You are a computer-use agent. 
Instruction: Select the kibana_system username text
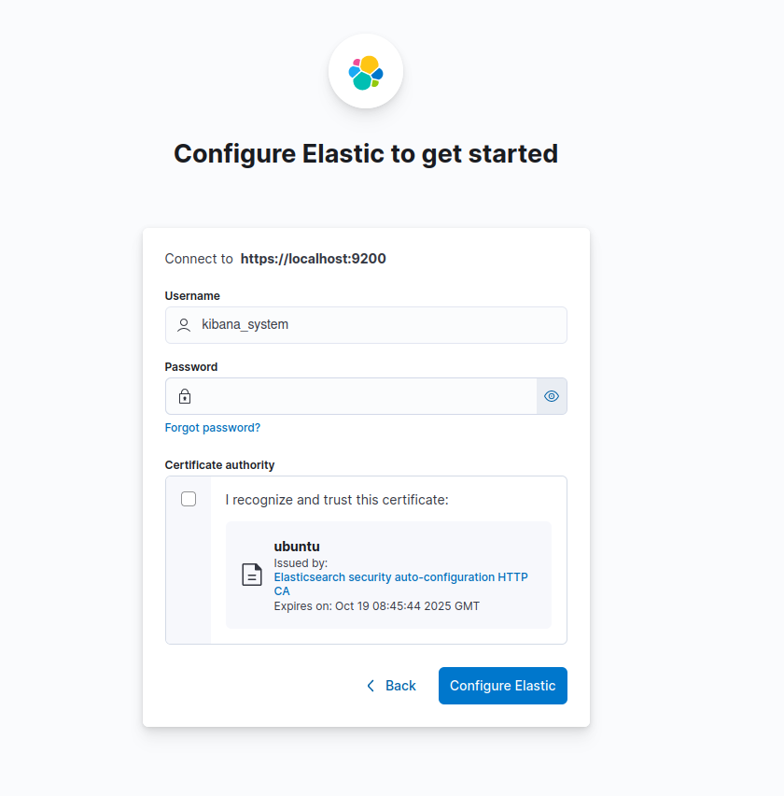click(245, 324)
